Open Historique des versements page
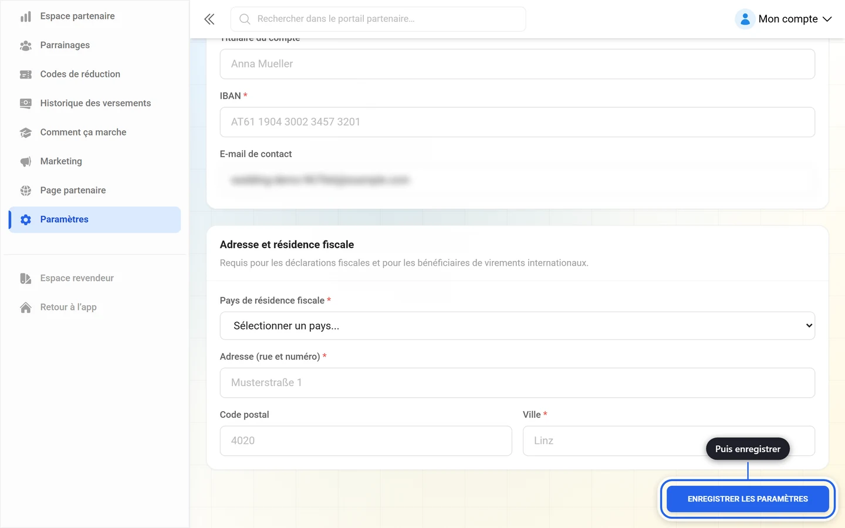 coord(95,103)
